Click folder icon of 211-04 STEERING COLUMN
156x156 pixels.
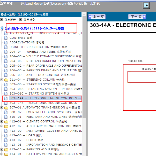click(6, 80)
